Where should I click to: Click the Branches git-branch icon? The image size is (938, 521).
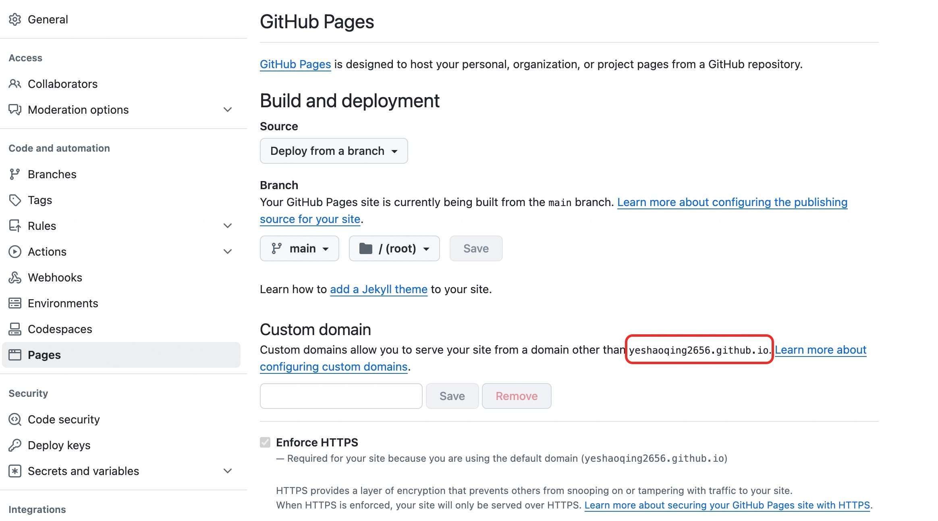point(15,174)
